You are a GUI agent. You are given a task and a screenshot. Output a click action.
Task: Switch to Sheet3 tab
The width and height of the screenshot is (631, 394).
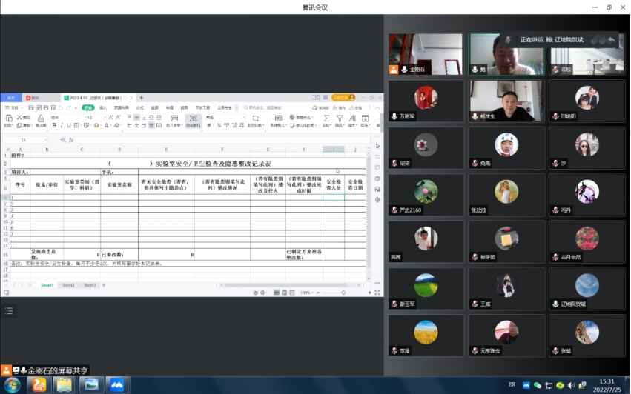click(x=89, y=285)
